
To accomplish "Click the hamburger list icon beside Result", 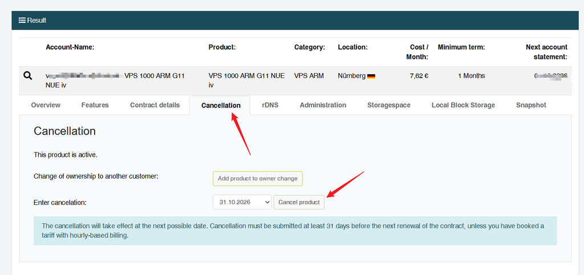I will (x=22, y=20).
